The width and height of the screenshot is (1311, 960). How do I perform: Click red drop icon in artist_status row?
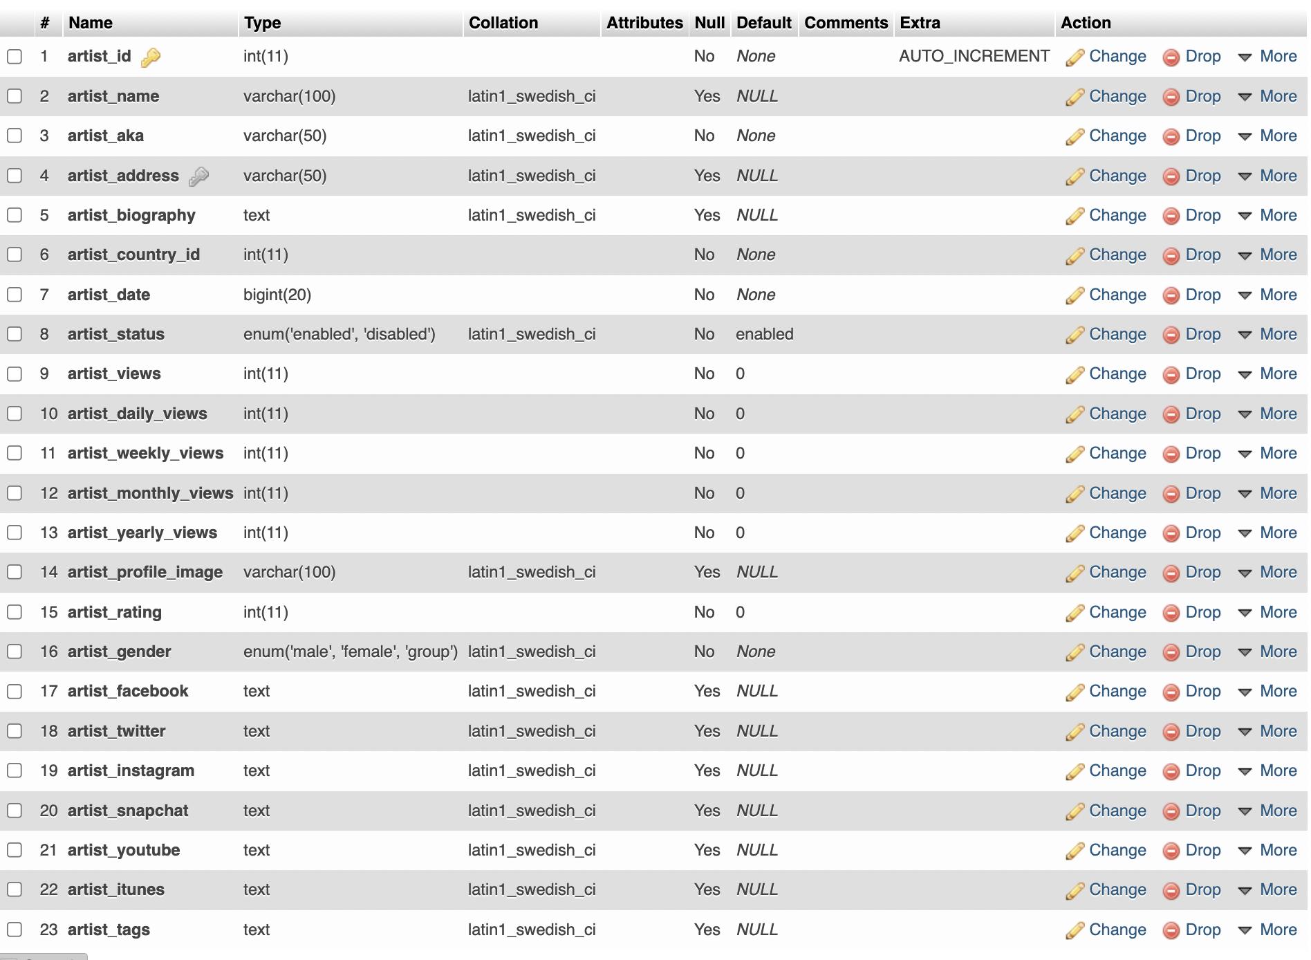coord(1171,335)
